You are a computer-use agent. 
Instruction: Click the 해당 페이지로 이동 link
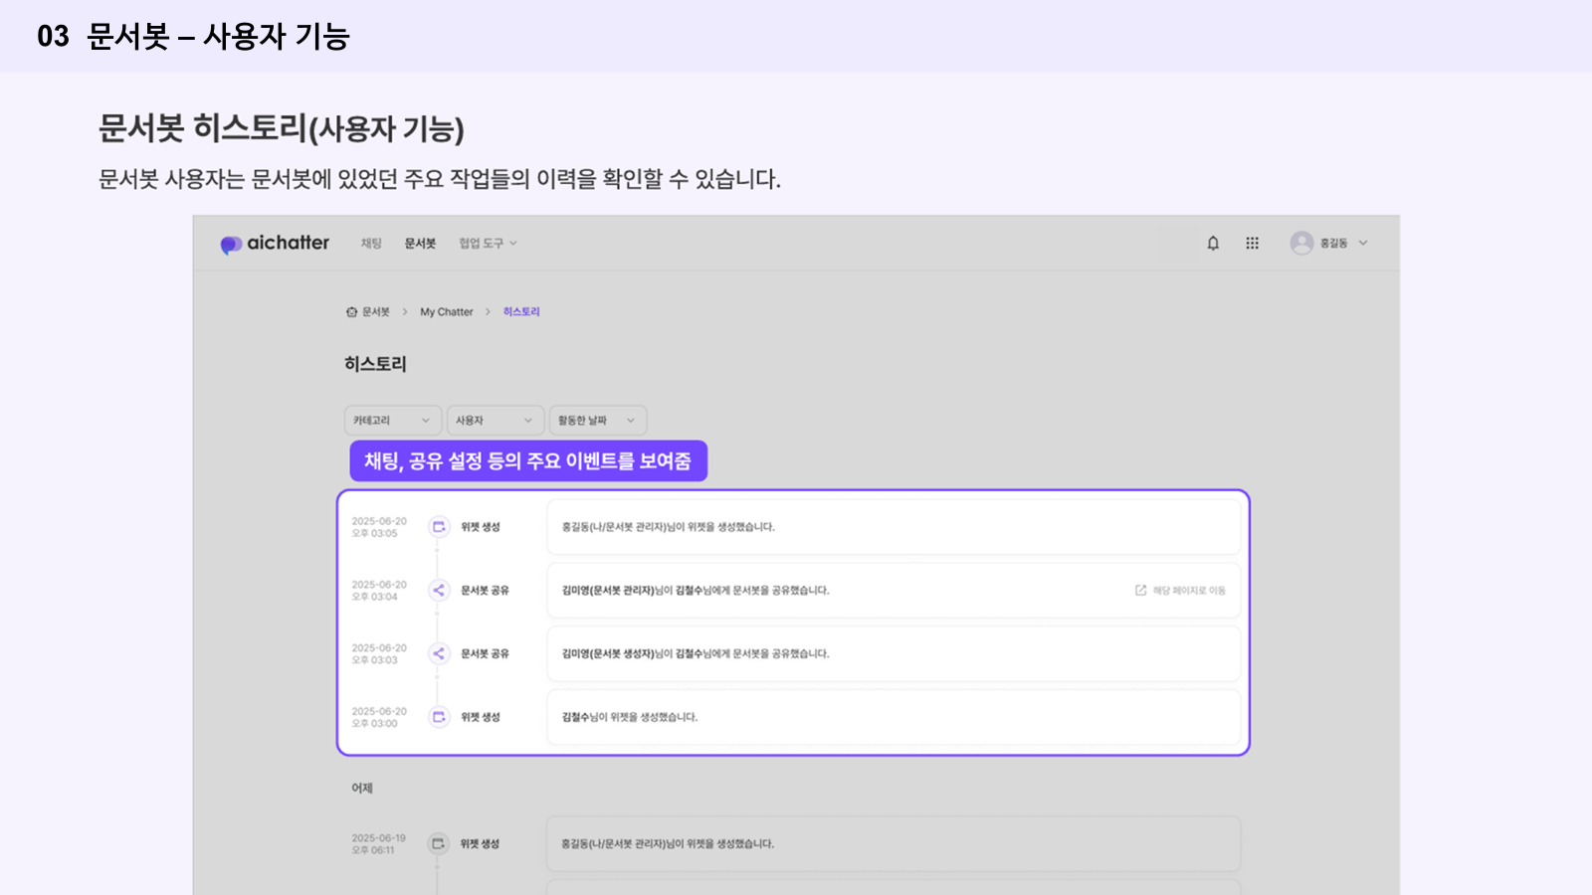[1181, 591]
